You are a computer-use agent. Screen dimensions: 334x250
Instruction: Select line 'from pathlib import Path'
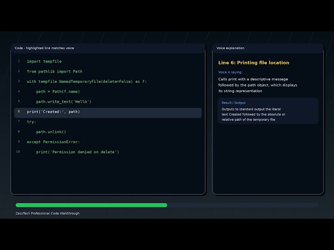(x=54, y=71)
